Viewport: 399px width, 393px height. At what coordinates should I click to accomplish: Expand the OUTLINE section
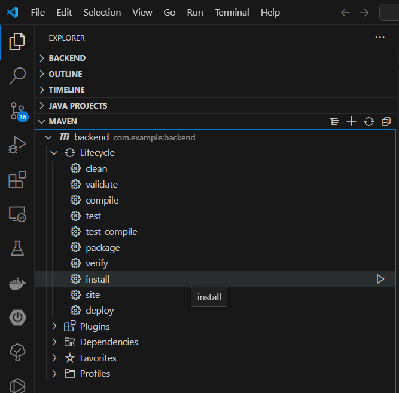215,74
